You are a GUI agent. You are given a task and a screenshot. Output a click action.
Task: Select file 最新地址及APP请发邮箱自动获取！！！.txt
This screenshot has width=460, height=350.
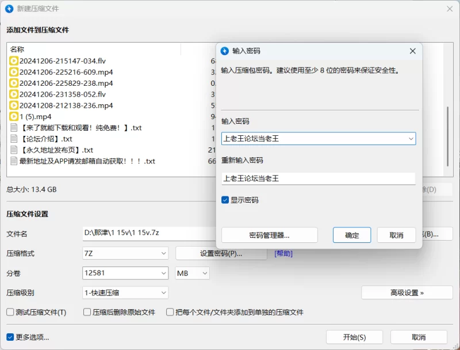[87, 161]
